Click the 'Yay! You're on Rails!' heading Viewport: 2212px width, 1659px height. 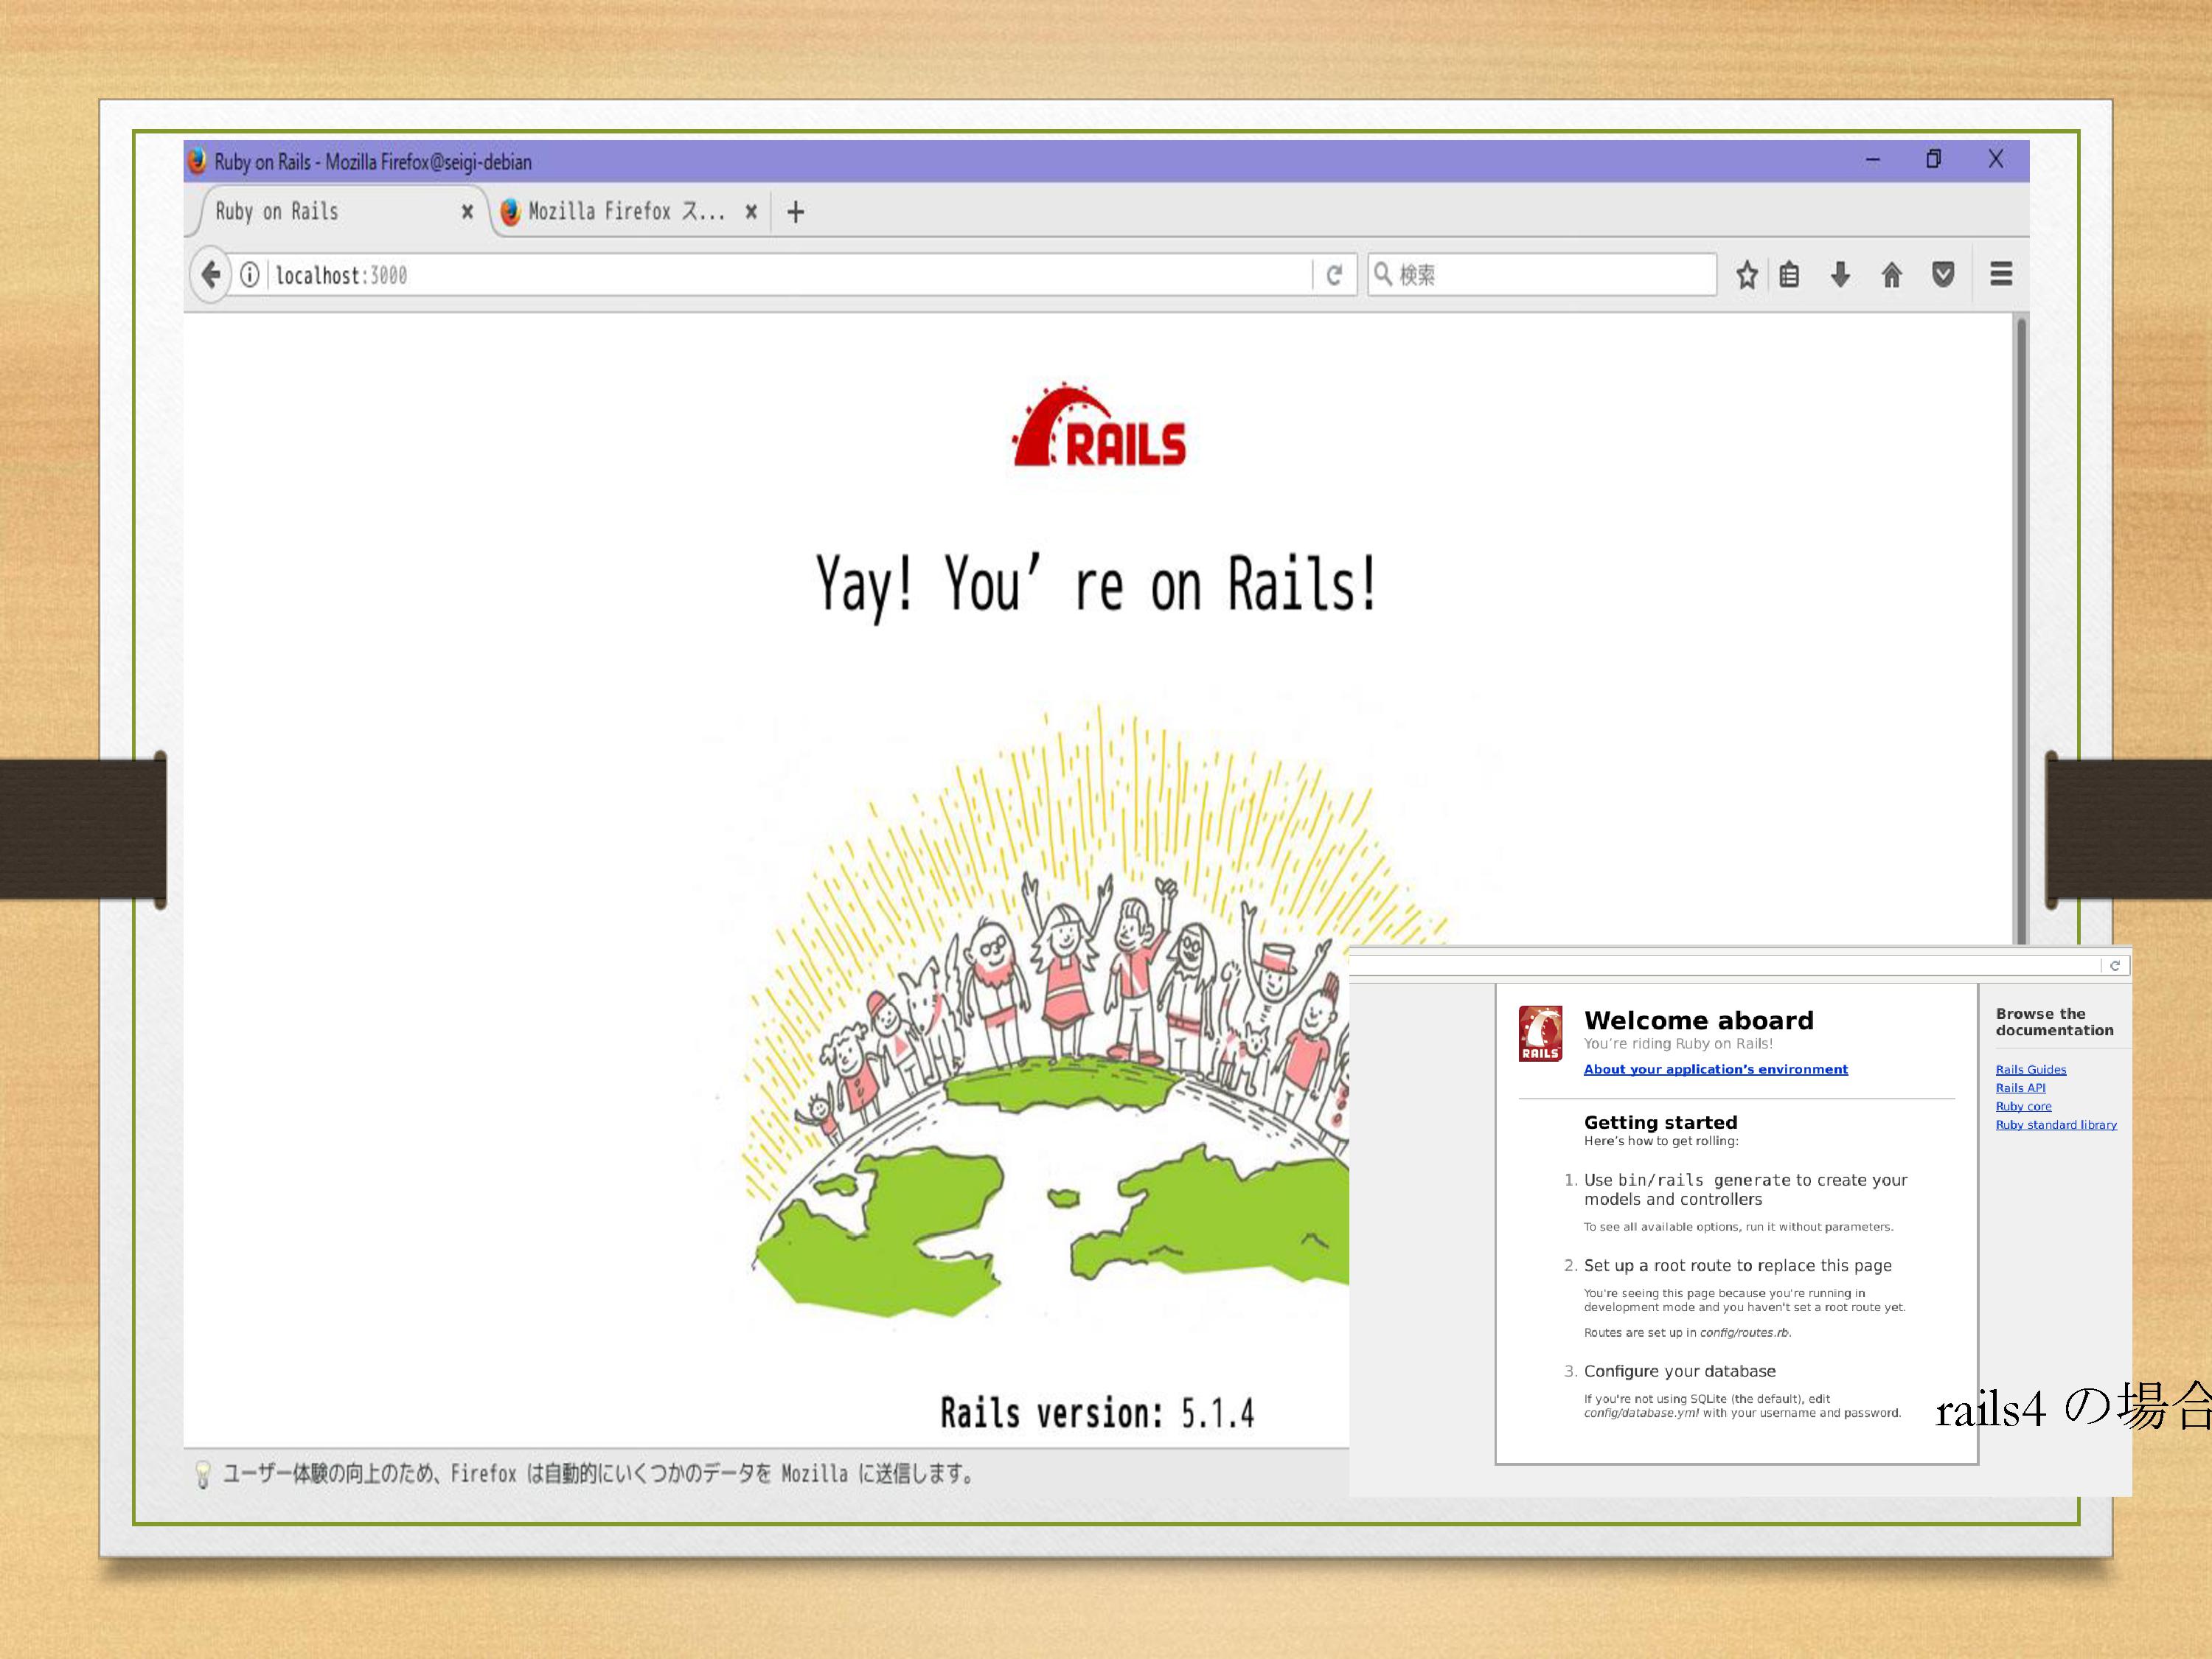point(1097,585)
